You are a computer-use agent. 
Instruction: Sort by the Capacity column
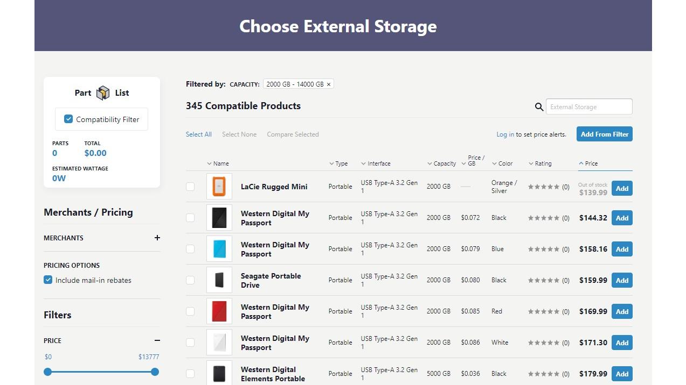coord(441,163)
